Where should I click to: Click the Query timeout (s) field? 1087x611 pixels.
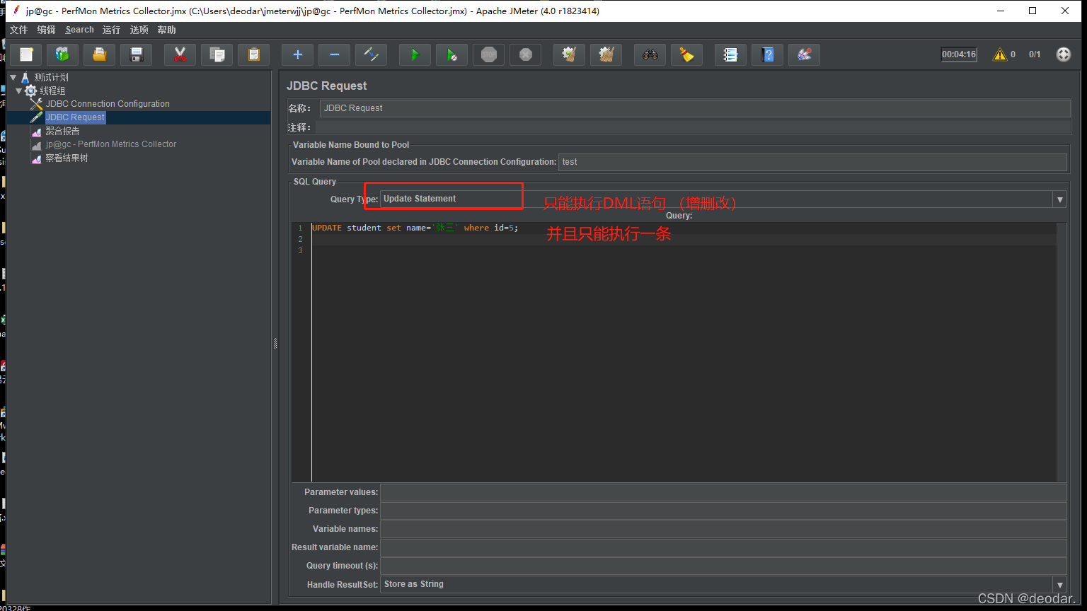coord(723,566)
